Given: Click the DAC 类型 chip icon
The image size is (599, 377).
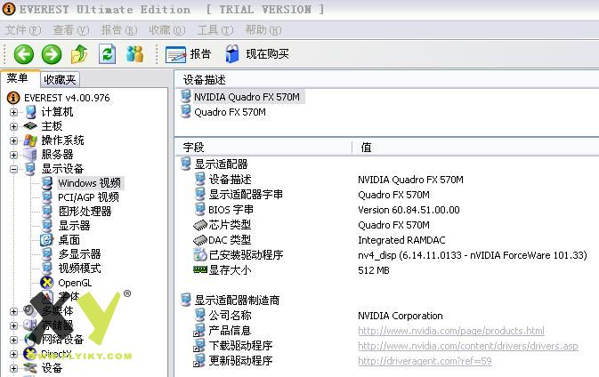Looking at the screenshot, I should (200, 240).
